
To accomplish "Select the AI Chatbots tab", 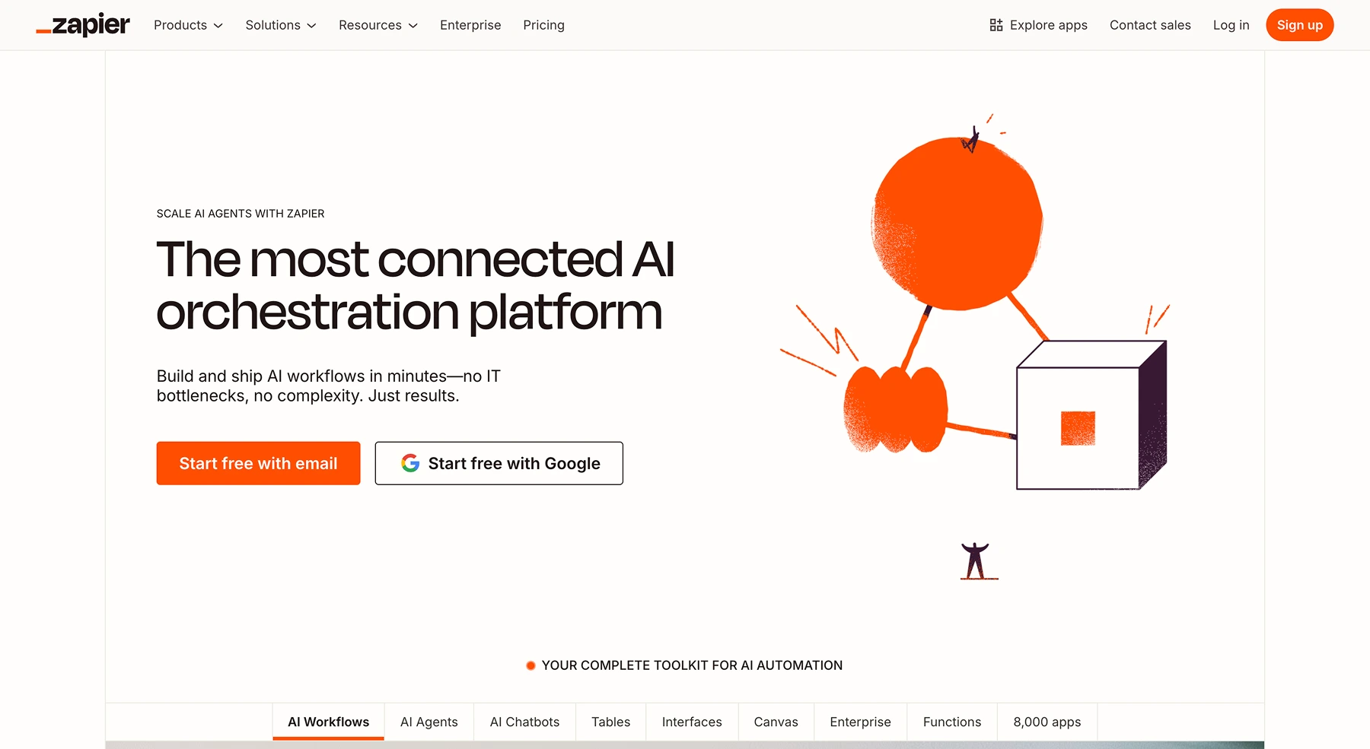I will point(524,722).
